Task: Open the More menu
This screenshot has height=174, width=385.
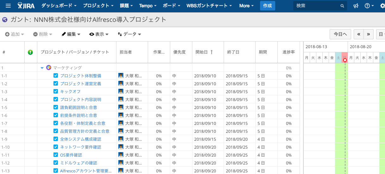Action: 247,6
